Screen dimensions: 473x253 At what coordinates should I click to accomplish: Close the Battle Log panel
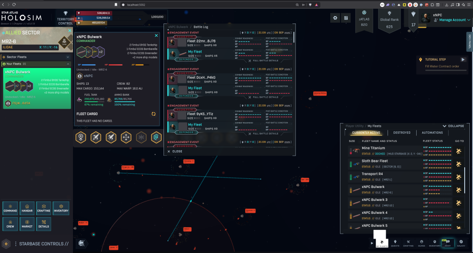coord(175,151)
